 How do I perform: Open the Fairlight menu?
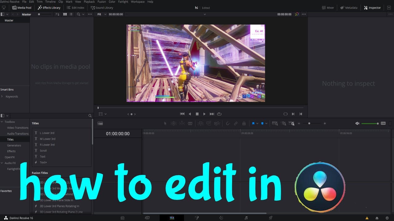[123, 2]
